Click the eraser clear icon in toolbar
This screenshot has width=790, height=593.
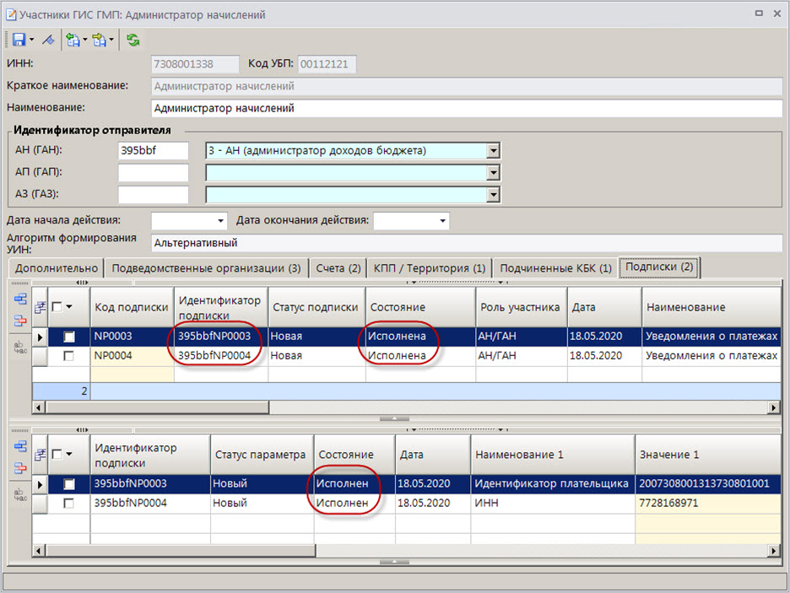click(48, 40)
